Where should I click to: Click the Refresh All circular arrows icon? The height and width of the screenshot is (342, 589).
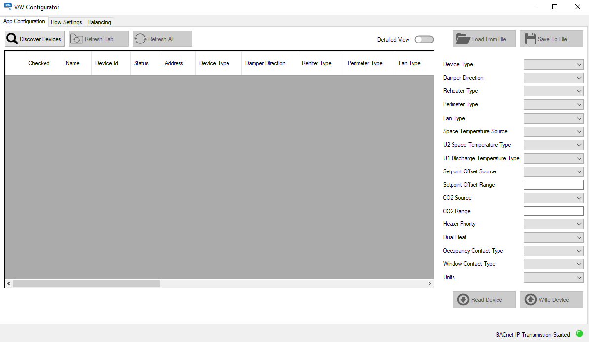[x=140, y=39]
